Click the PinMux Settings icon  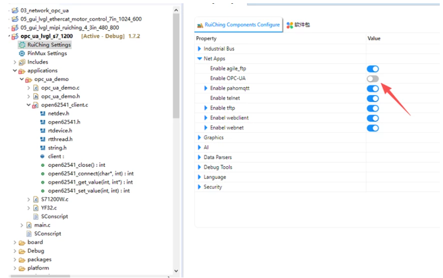(x=22, y=53)
